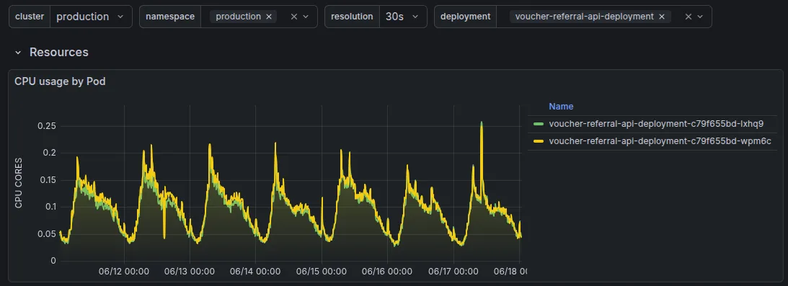Image resolution: width=788 pixels, height=286 pixels.
Task: Clear all deployment filter values
Action: pos(688,17)
